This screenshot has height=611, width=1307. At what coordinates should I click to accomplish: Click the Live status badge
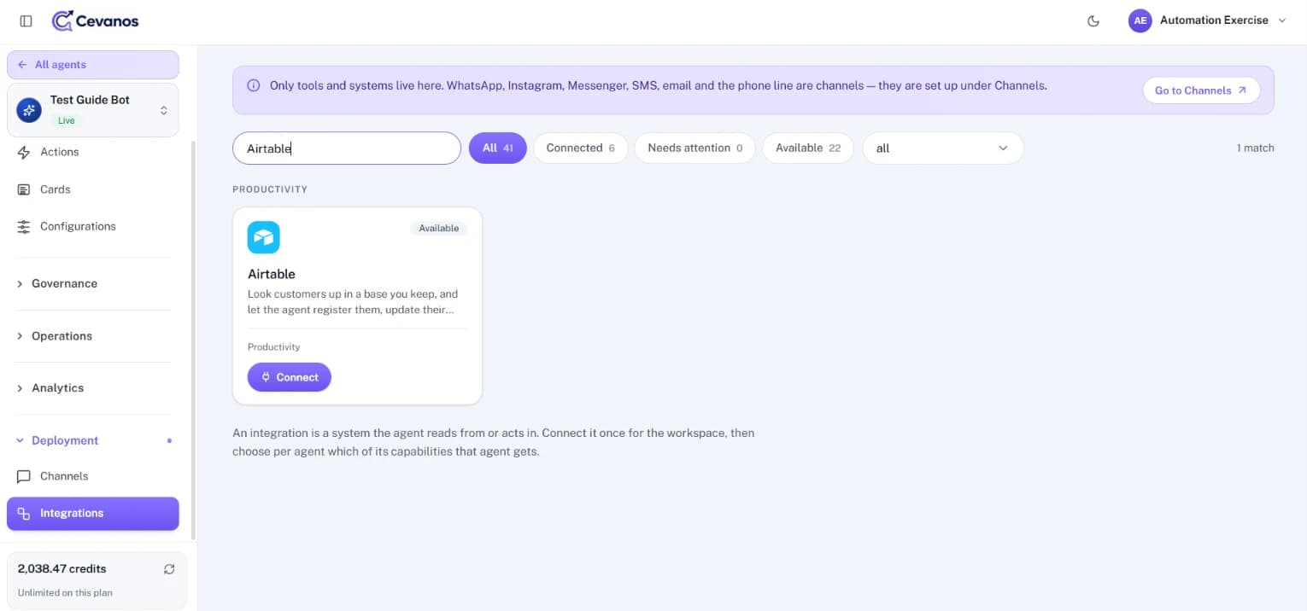coord(67,121)
